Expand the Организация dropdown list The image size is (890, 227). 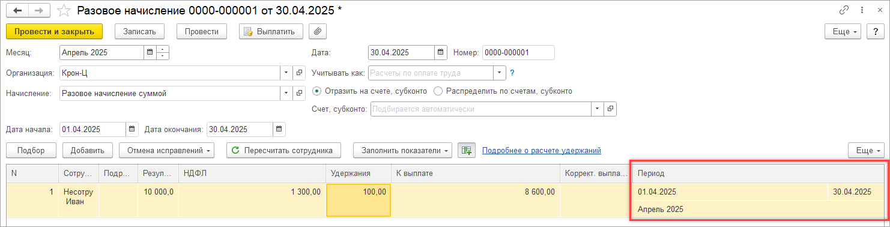tap(286, 73)
